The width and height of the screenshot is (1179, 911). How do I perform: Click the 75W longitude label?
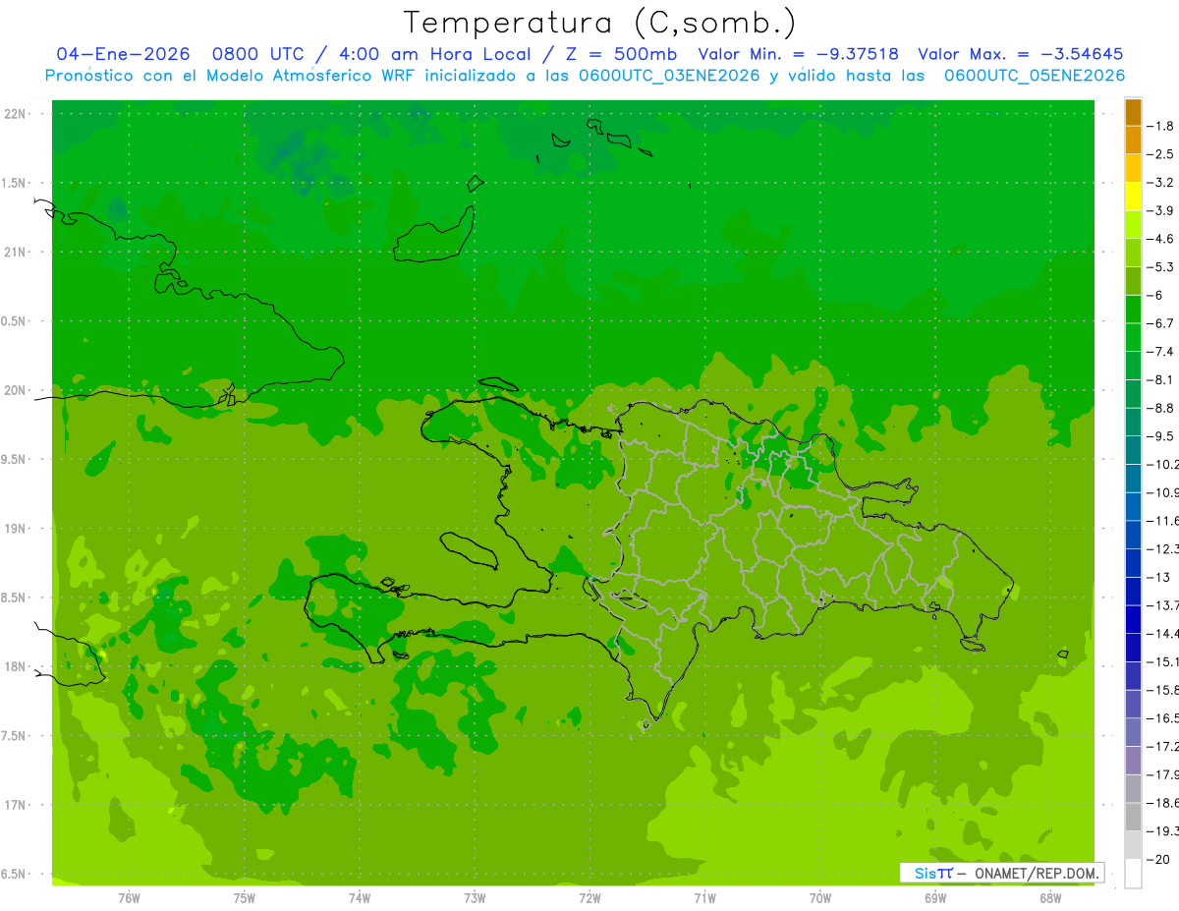(244, 898)
